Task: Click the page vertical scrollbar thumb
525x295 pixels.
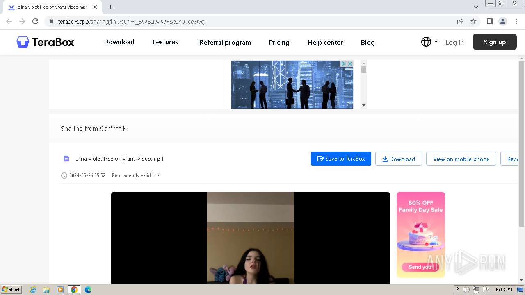Action: (522, 144)
